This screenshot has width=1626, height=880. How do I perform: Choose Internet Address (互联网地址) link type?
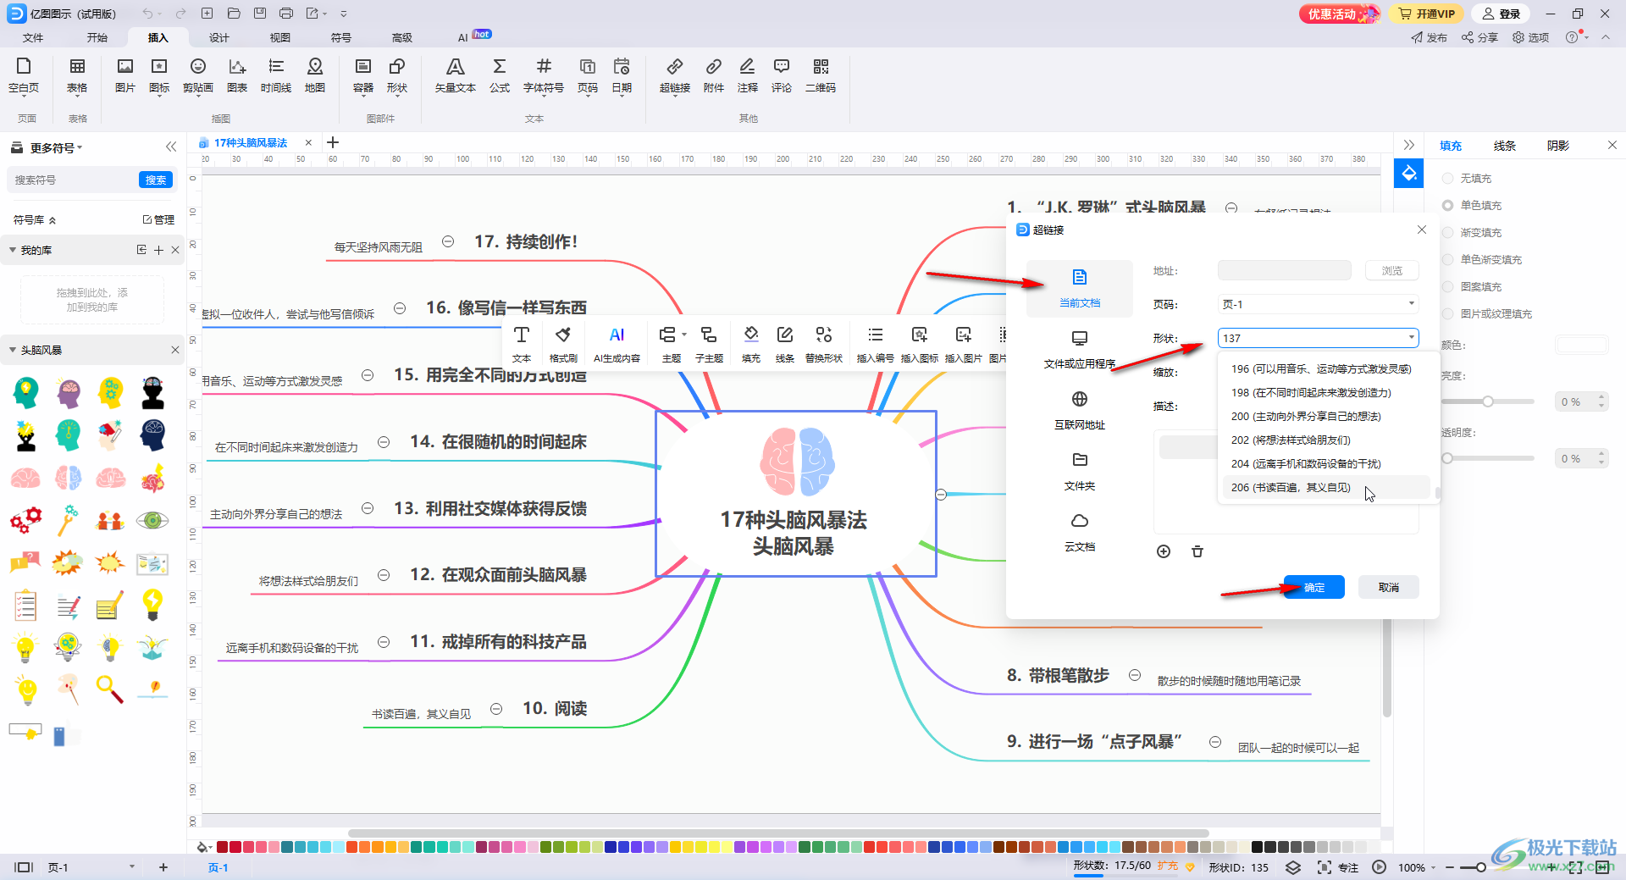point(1080,411)
